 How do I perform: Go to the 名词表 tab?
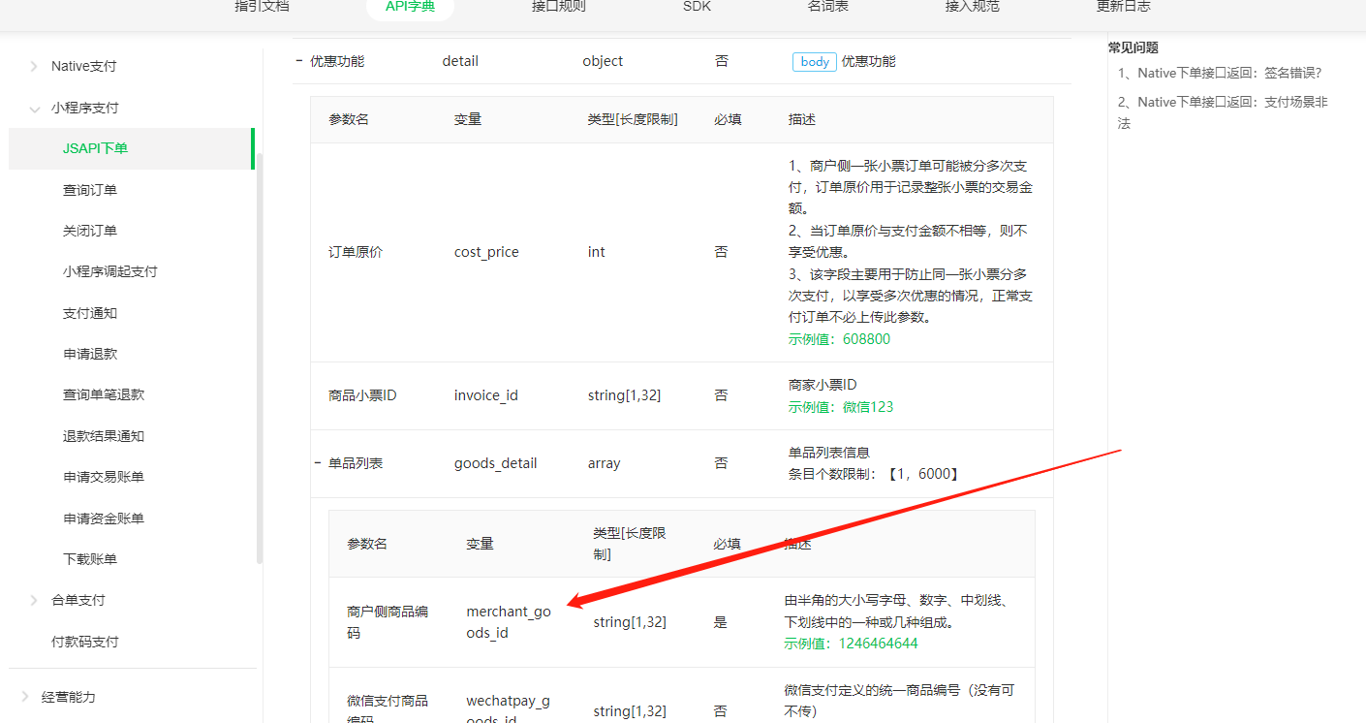[828, 7]
